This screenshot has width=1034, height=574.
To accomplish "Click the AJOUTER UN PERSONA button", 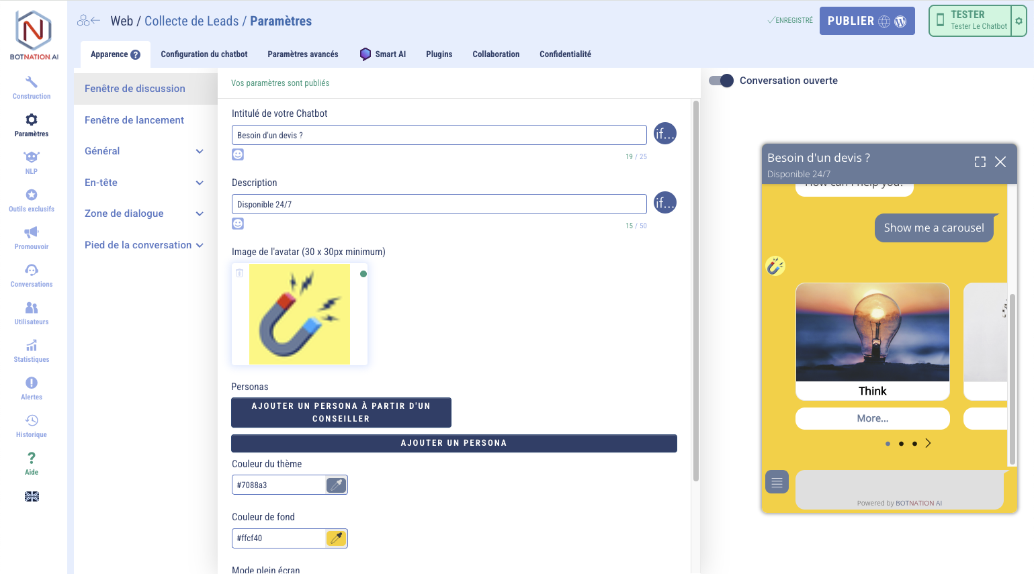I will [x=454, y=443].
